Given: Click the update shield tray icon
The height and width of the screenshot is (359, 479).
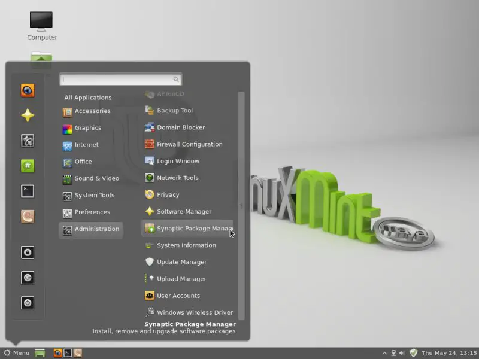Looking at the screenshot, I should coord(413,353).
